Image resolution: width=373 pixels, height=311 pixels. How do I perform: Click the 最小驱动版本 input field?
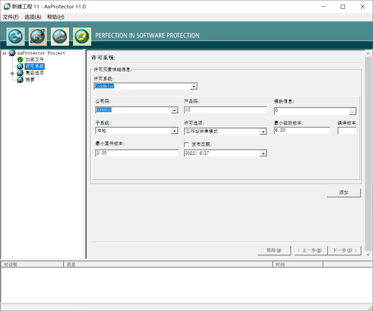point(302,130)
